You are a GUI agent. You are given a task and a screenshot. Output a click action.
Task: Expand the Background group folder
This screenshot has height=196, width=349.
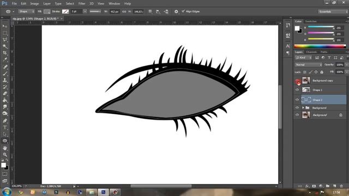point(303,108)
